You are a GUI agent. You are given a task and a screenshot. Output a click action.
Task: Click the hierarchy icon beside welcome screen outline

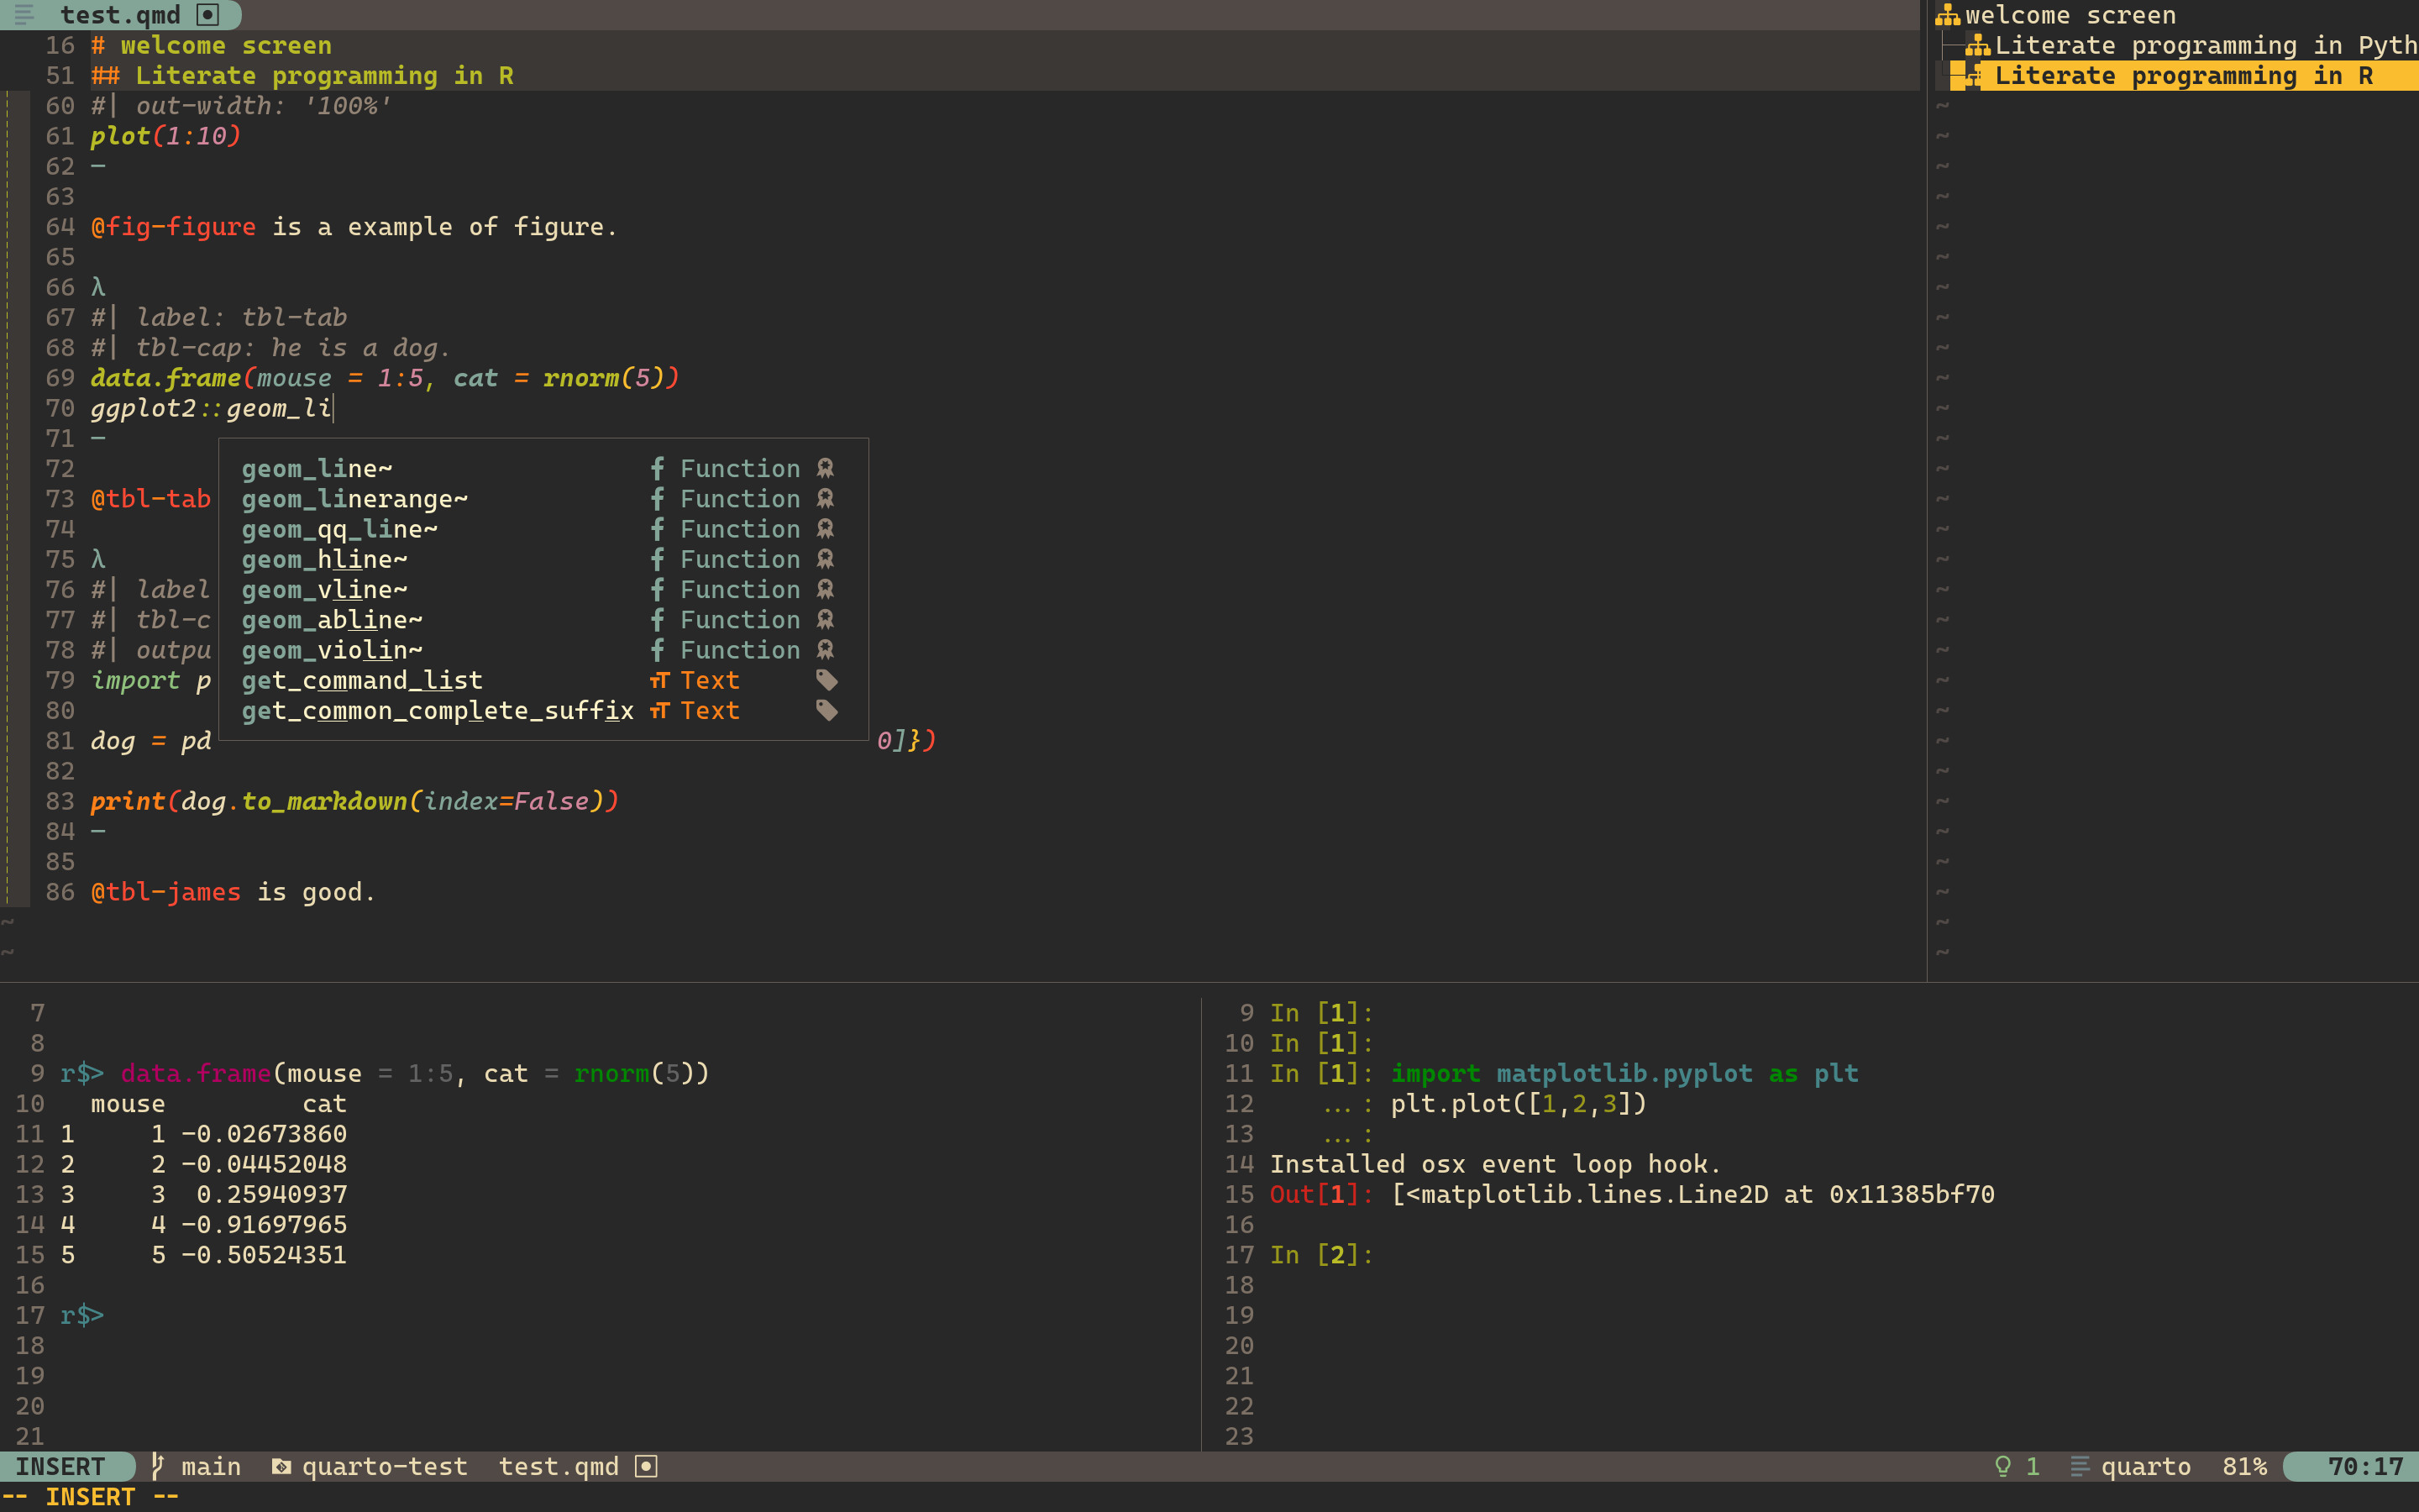click(x=1946, y=15)
